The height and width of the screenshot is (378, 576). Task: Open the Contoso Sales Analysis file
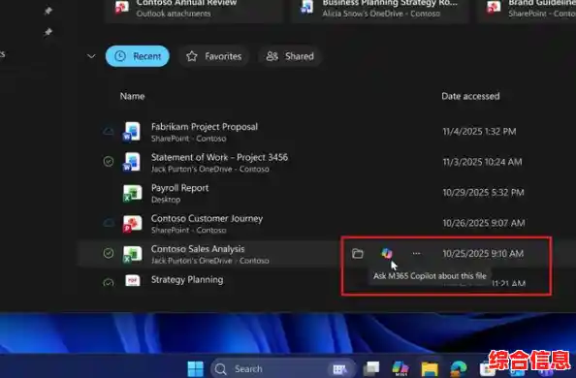198,249
